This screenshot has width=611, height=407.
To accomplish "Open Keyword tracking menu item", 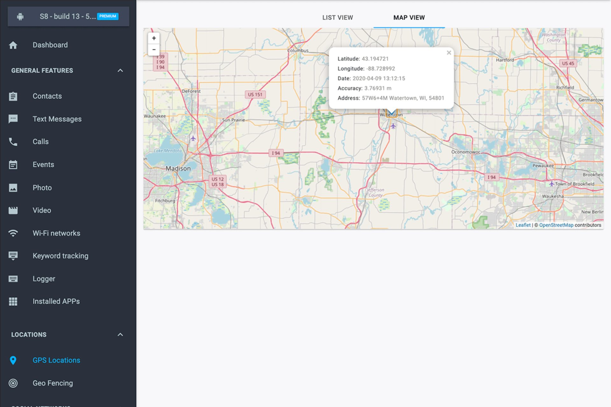I will pos(60,256).
